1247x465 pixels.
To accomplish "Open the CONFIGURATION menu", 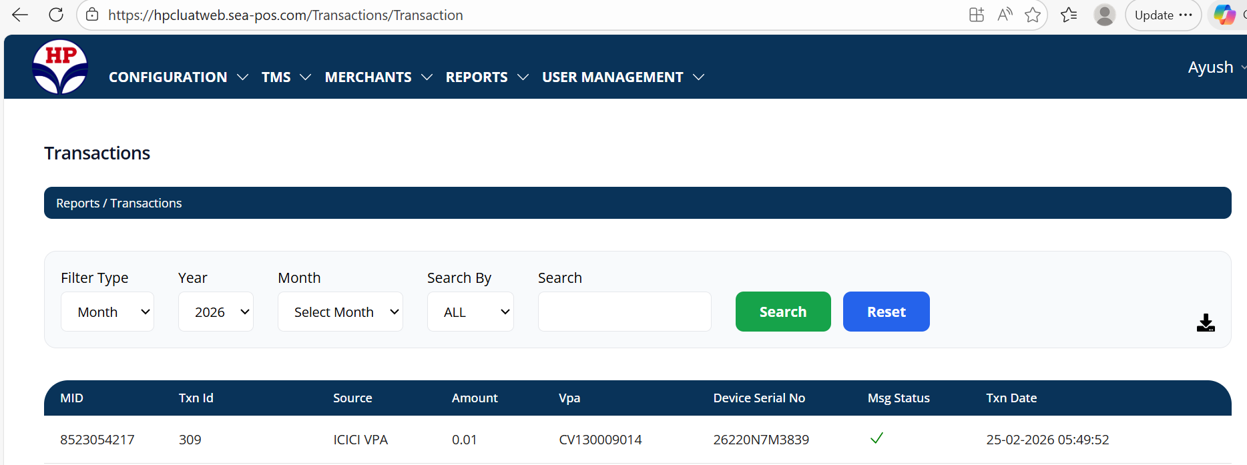I will click(178, 77).
